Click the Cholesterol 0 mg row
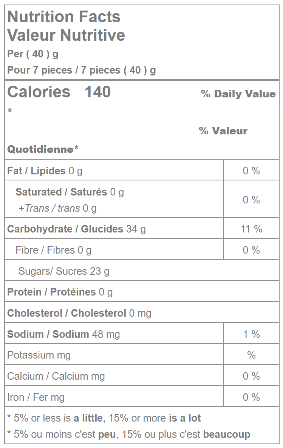 [79, 313]
